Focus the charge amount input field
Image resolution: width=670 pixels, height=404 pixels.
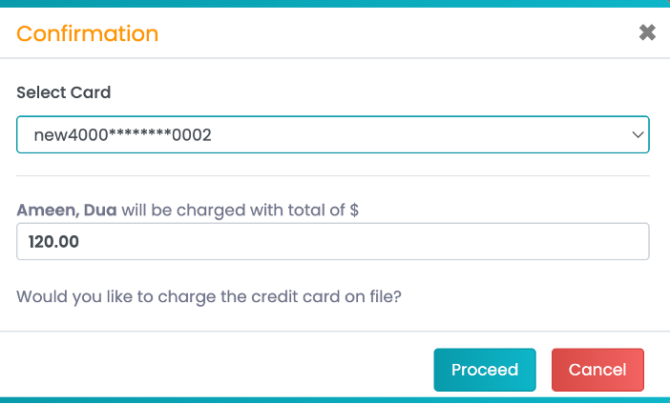(333, 241)
